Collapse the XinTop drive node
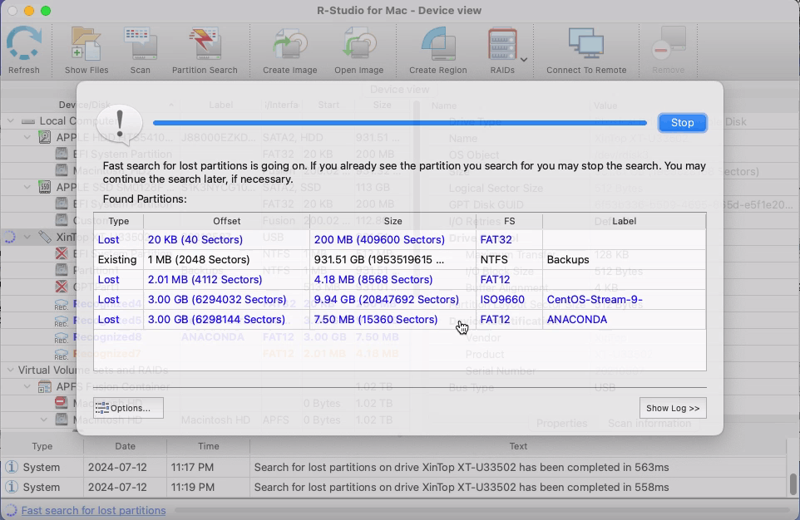Viewport: 800px width, 520px height. pyautogui.click(x=27, y=237)
